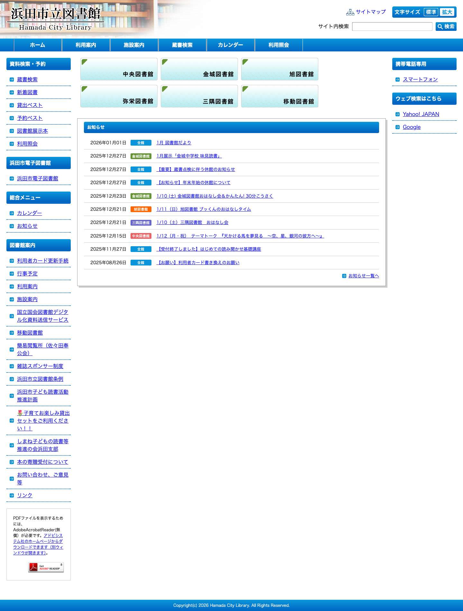Focus the サイト内検索 input field

[x=392, y=26]
